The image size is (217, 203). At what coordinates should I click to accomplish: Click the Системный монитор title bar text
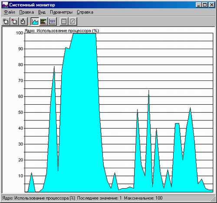(32, 5)
